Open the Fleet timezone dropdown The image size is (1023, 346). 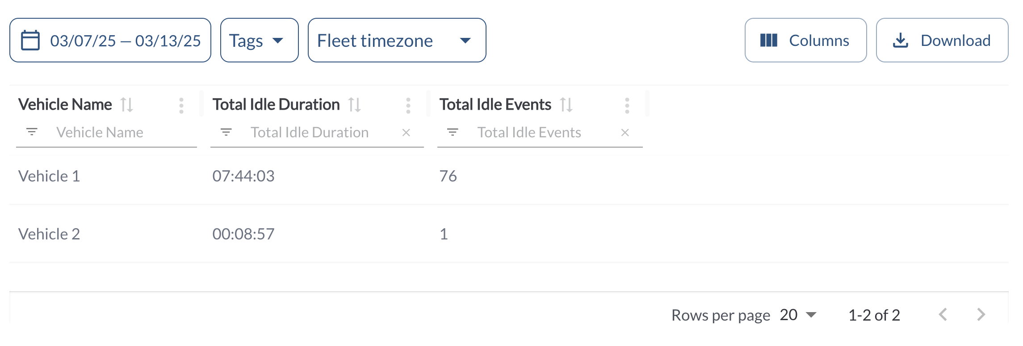(x=397, y=40)
